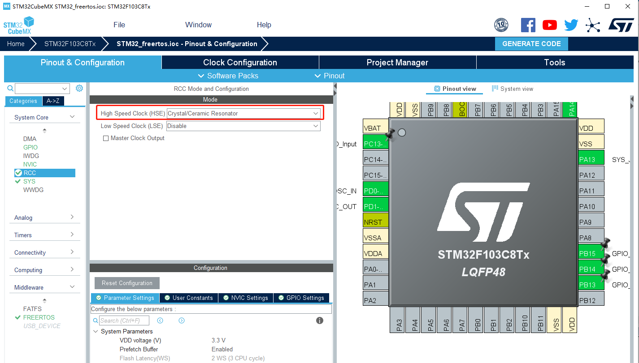
Task: Open the Help menu
Action: point(264,25)
